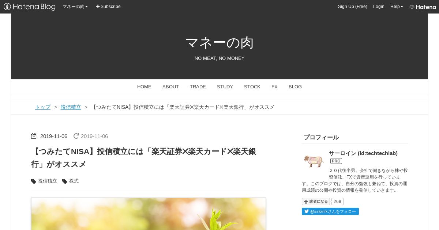Select ABOUT in the navigation menu
The width and height of the screenshot is (439, 230).
coord(170,87)
